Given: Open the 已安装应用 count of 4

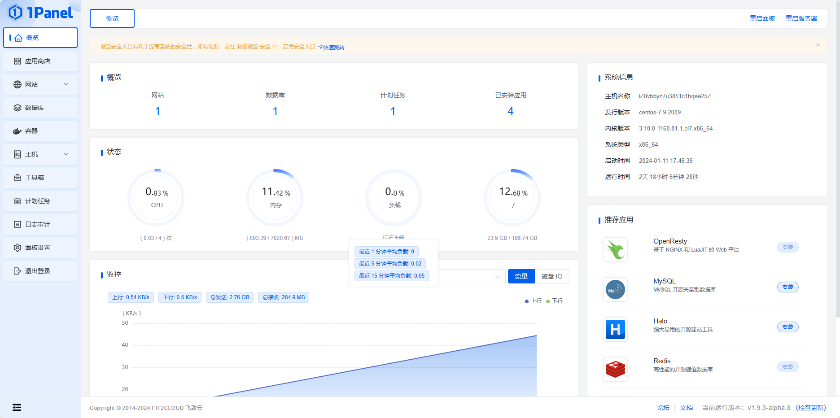Looking at the screenshot, I should 511,111.
